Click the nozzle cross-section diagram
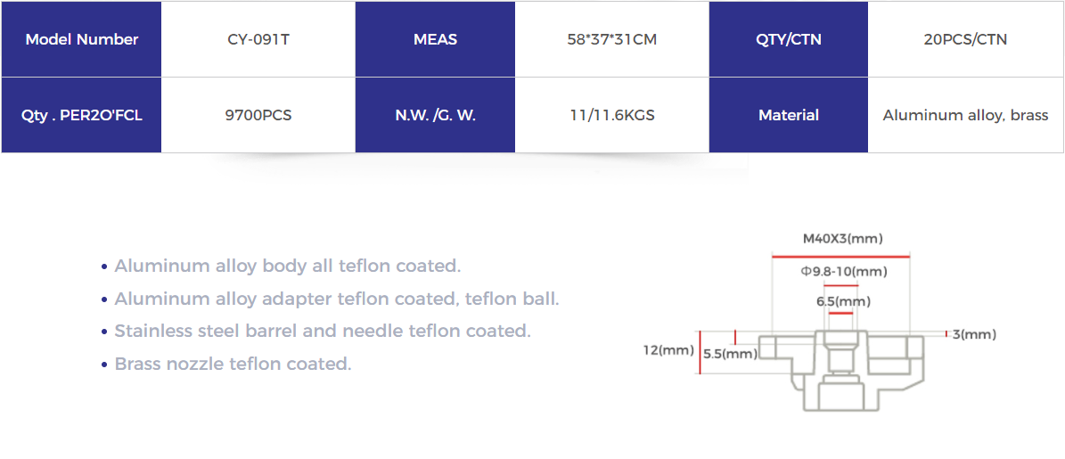Image resolution: width=1065 pixels, height=459 pixels. pos(841,371)
